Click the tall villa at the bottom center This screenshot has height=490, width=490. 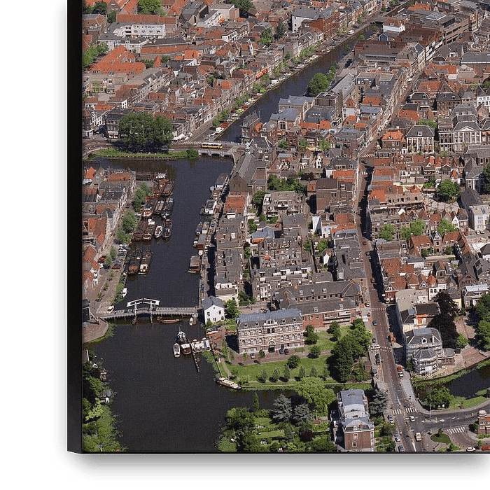(355, 419)
